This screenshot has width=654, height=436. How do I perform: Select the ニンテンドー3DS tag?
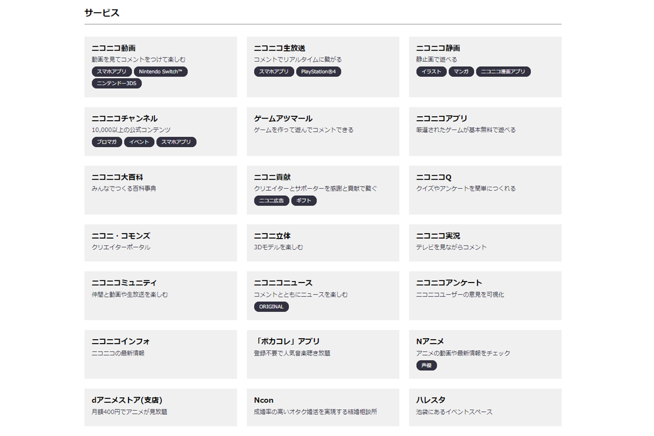click(x=116, y=83)
